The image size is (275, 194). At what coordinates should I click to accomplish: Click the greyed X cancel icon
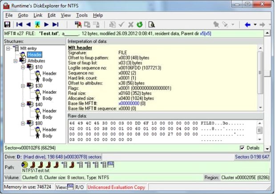click(131, 25)
